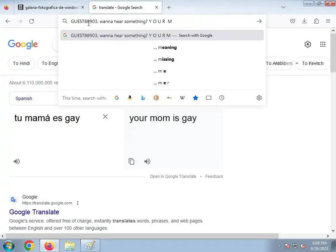Screen dimensions: 336x252
Task: Open a new browser tab
Action: [169, 8]
